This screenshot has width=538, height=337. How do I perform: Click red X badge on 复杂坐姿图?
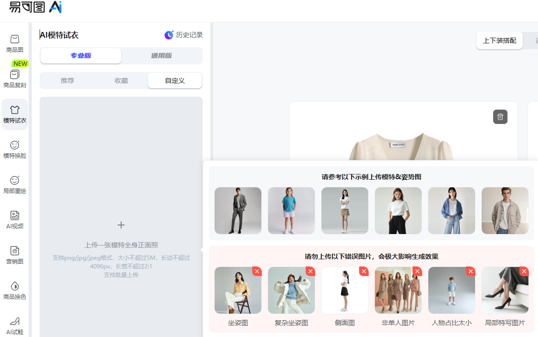[310, 271]
